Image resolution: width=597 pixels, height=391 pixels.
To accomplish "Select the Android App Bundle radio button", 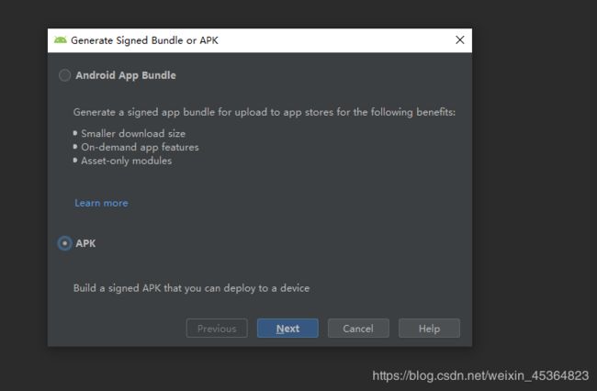I will (64, 75).
